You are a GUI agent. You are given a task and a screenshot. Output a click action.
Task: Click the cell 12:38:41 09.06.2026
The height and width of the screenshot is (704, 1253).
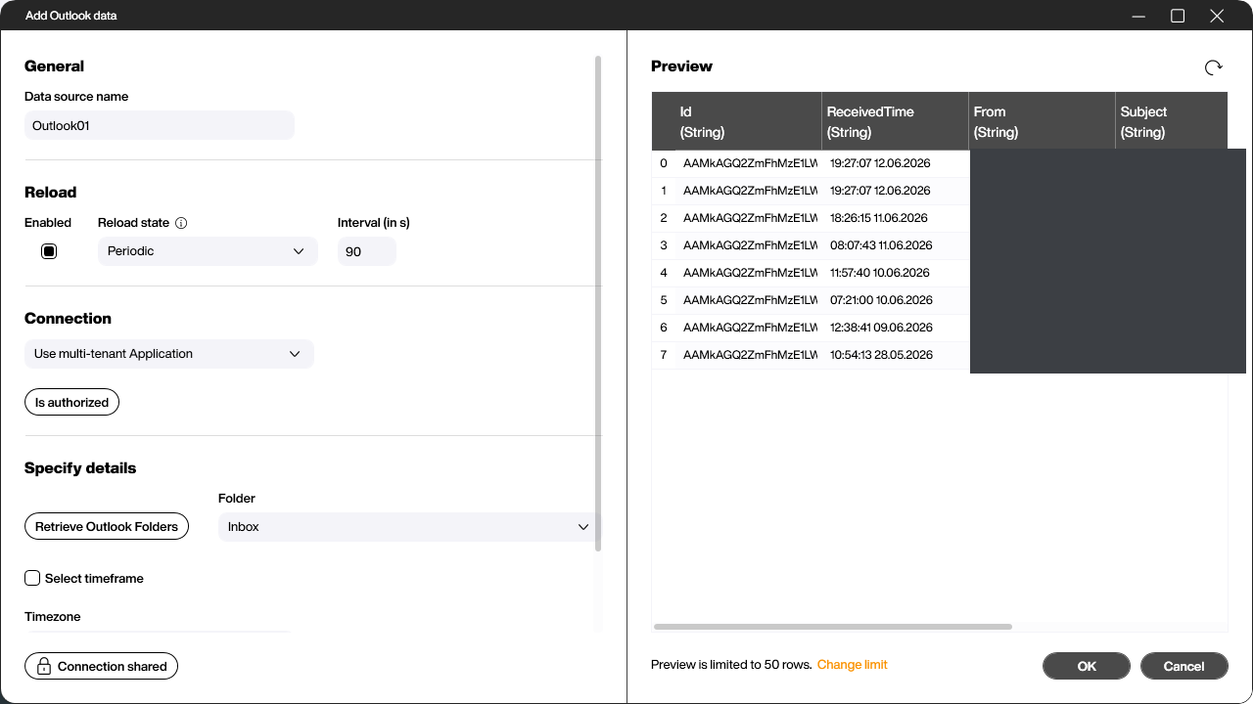click(895, 328)
